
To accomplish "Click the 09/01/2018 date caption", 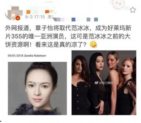I will click(16, 56).
